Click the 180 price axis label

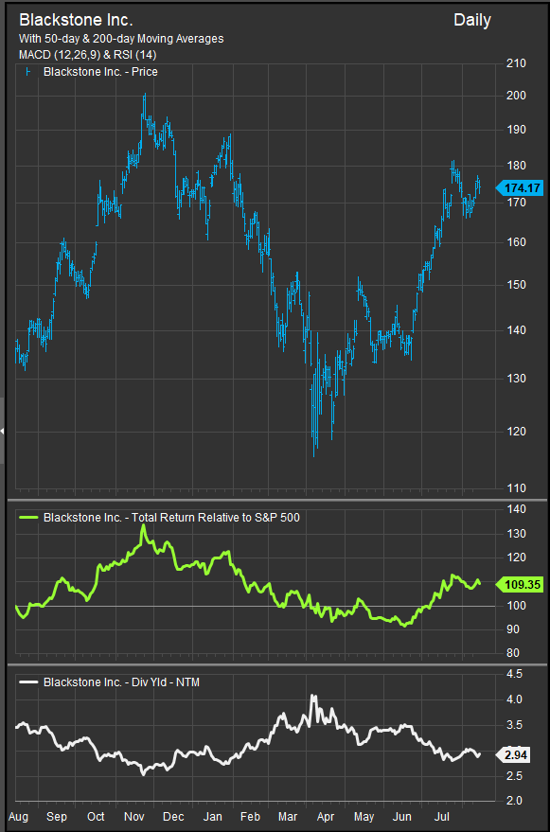pyautogui.click(x=516, y=166)
